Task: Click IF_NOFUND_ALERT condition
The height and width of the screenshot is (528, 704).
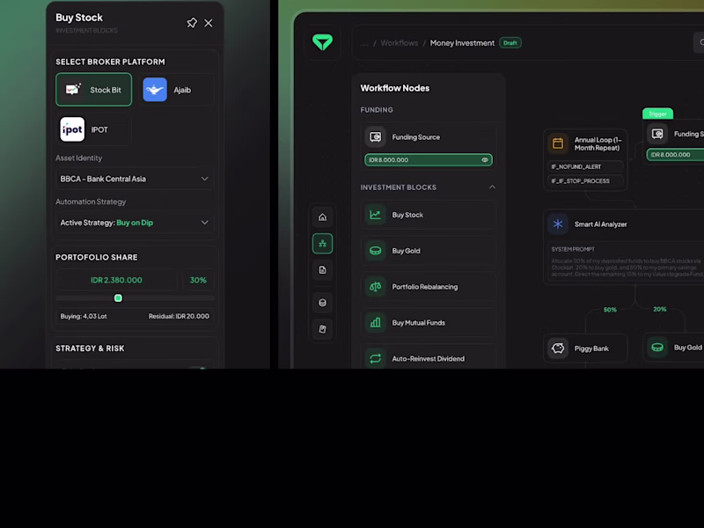Action: pos(585,166)
